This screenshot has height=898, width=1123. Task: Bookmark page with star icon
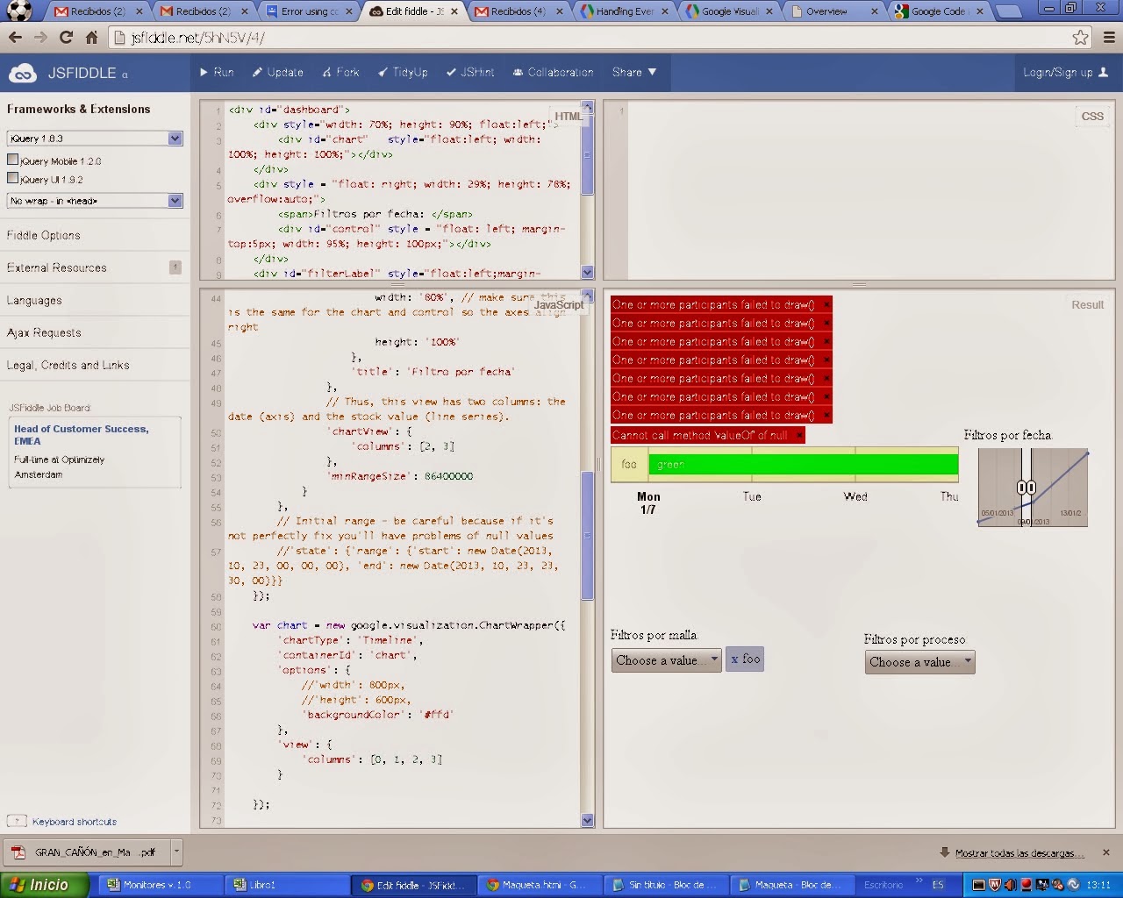click(1080, 38)
